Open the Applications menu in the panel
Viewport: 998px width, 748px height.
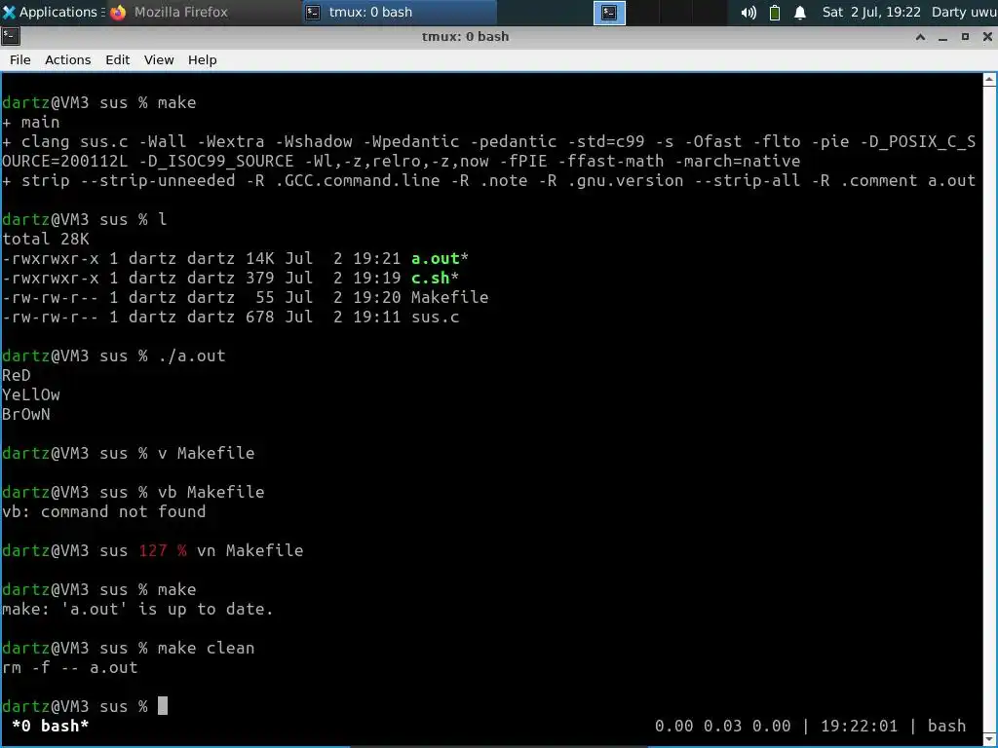pyautogui.click(x=53, y=12)
